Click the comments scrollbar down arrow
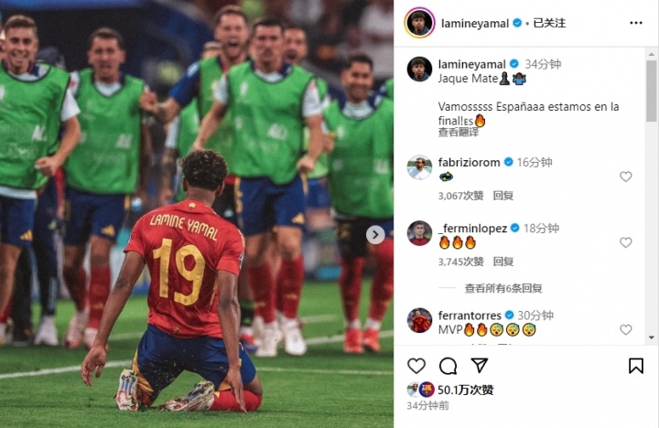The image size is (659, 428). [652, 337]
